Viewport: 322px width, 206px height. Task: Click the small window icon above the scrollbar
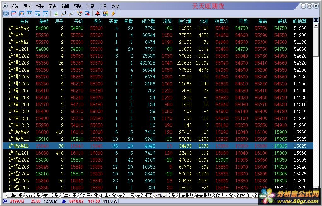(316, 20)
